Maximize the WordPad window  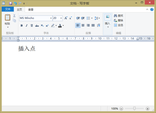click(x=142, y=3)
